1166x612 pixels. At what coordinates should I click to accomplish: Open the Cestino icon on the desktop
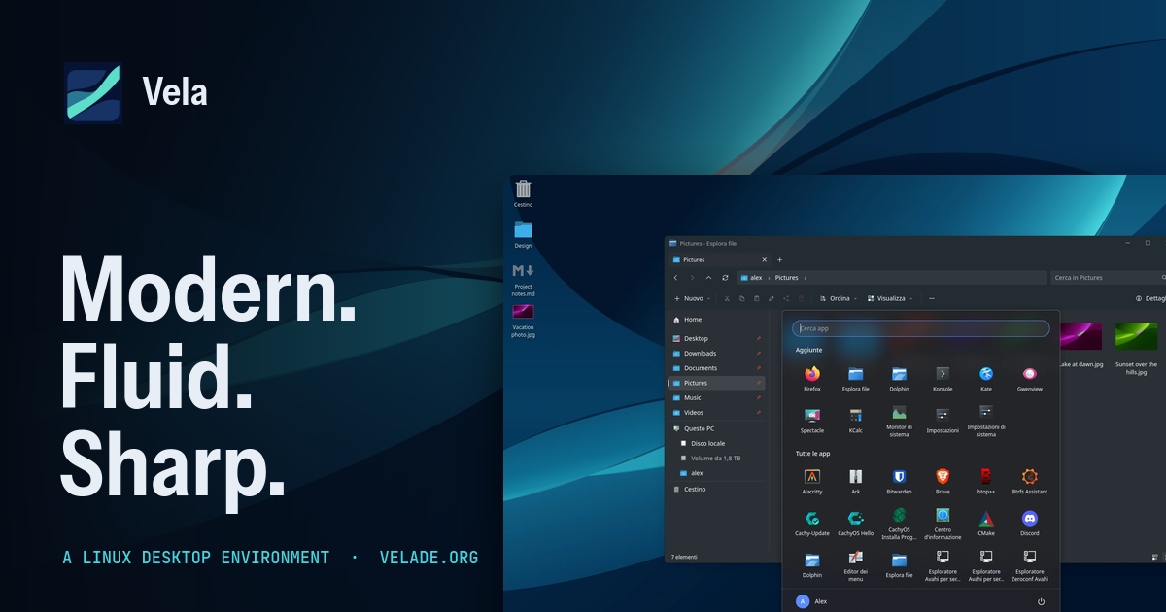(524, 193)
